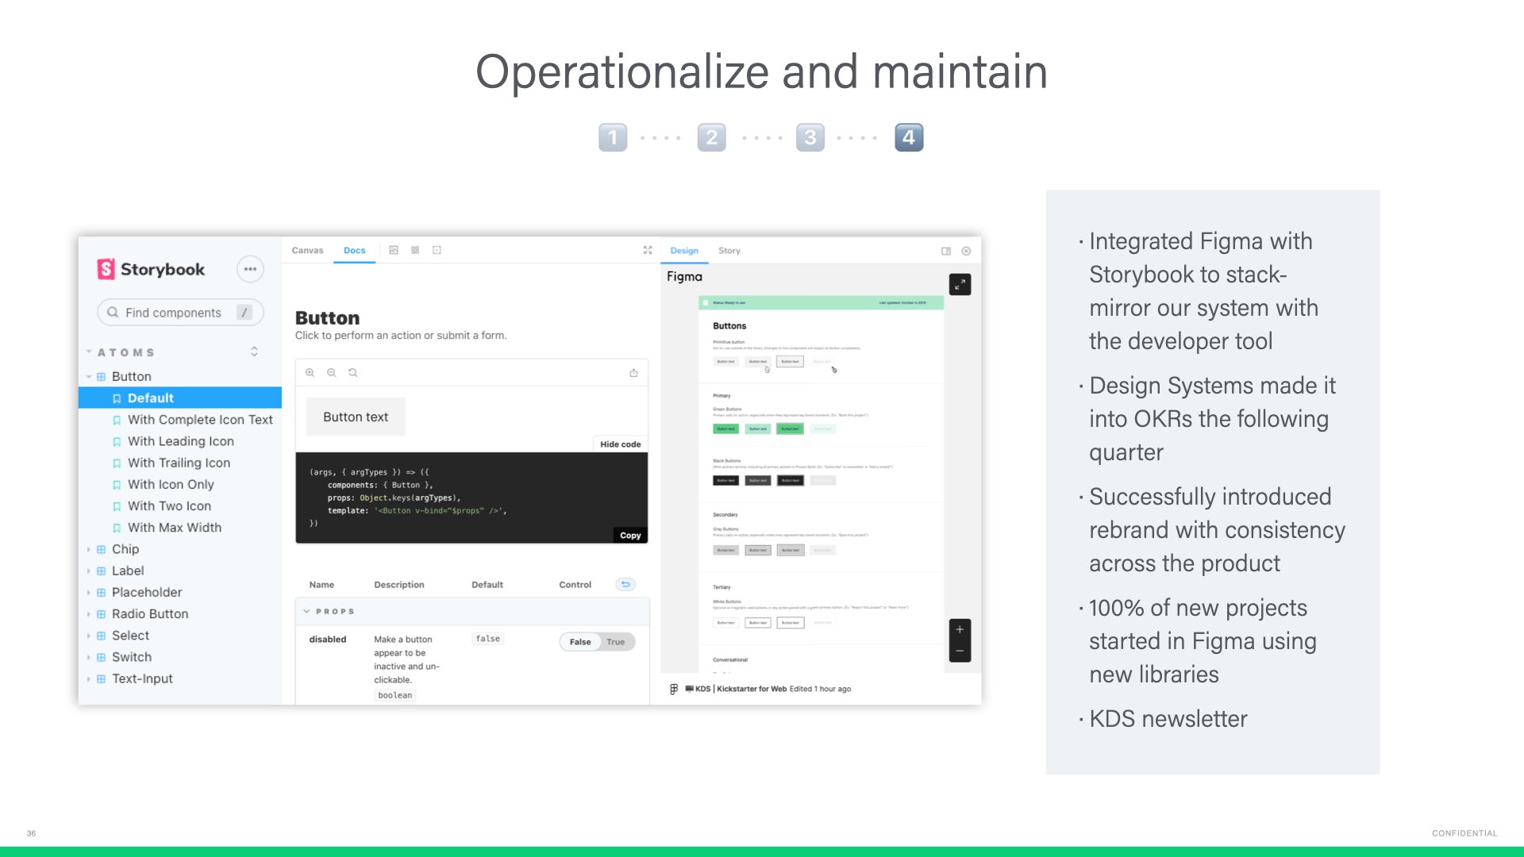The image size is (1524, 857).
Task: Reset zoom in the preview
Action: click(x=353, y=372)
